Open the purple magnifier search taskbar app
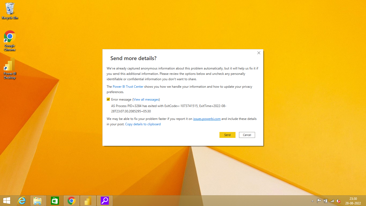This screenshot has width=366, height=206. click(x=104, y=201)
